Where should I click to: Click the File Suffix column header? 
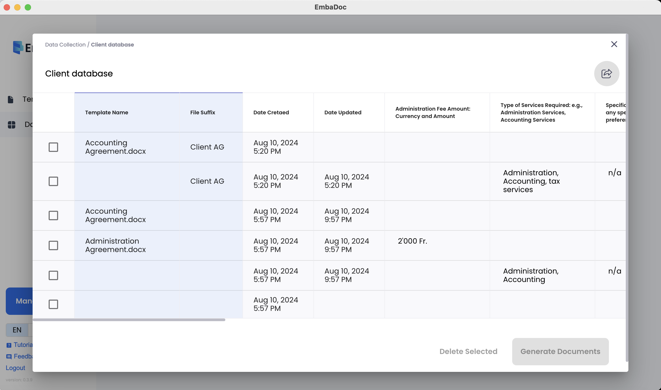[x=202, y=112]
